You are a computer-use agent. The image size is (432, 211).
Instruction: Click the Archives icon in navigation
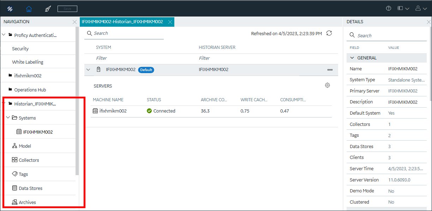[x=14, y=202]
